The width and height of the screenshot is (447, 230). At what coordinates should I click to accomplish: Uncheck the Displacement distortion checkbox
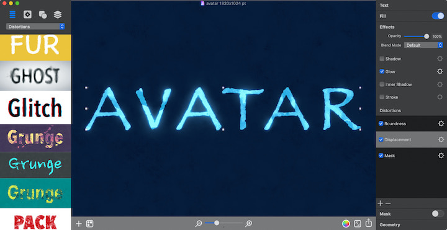pyautogui.click(x=381, y=139)
